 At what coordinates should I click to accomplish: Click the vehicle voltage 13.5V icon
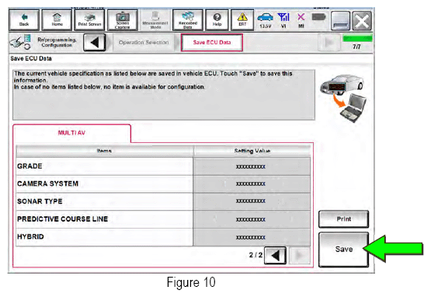point(266,20)
